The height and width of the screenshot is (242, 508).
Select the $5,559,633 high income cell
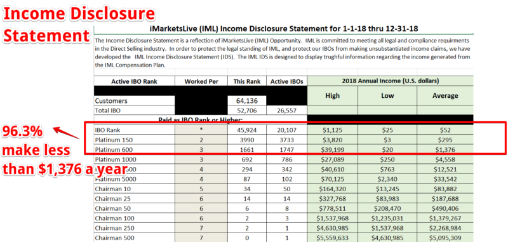click(x=332, y=238)
